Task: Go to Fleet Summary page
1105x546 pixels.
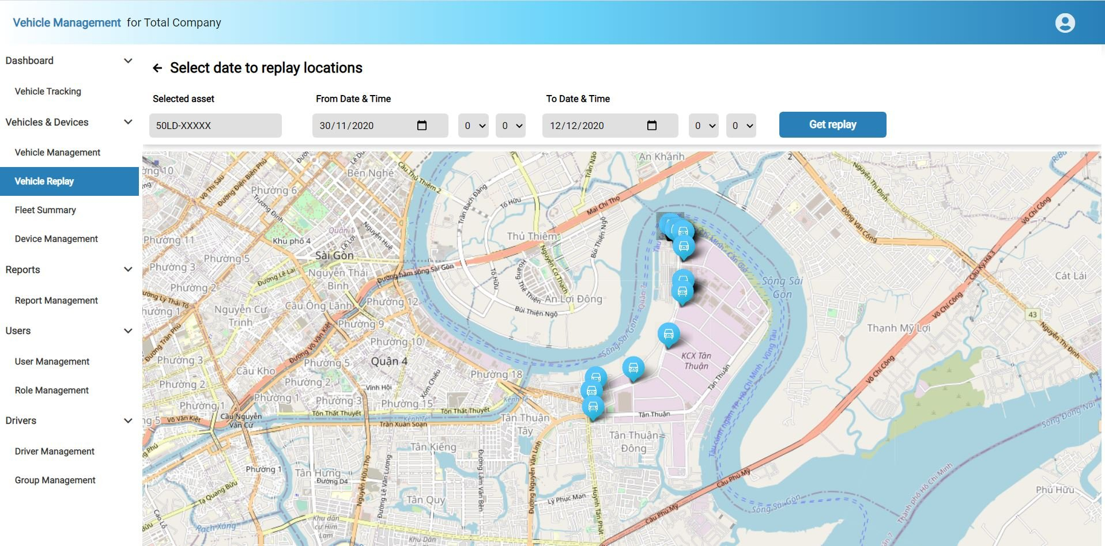Action: [x=46, y=210]
